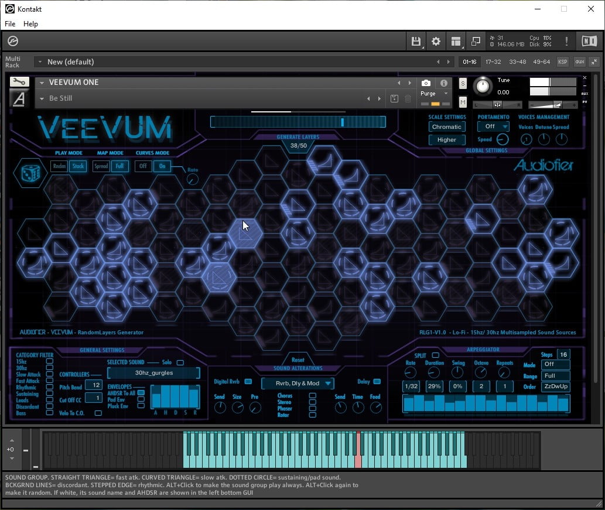605x510 pixels.
Task: Click next multi preset arrow in Multi Rack
Action: 449,61
